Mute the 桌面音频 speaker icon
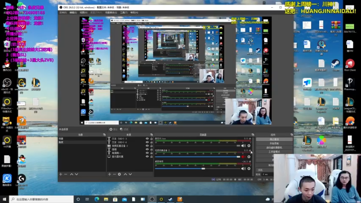Screen dimensions: 361x203 (243, 168)
